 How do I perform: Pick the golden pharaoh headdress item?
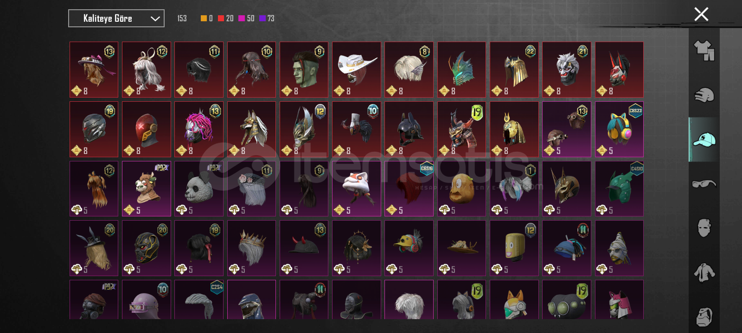[514, 129]
